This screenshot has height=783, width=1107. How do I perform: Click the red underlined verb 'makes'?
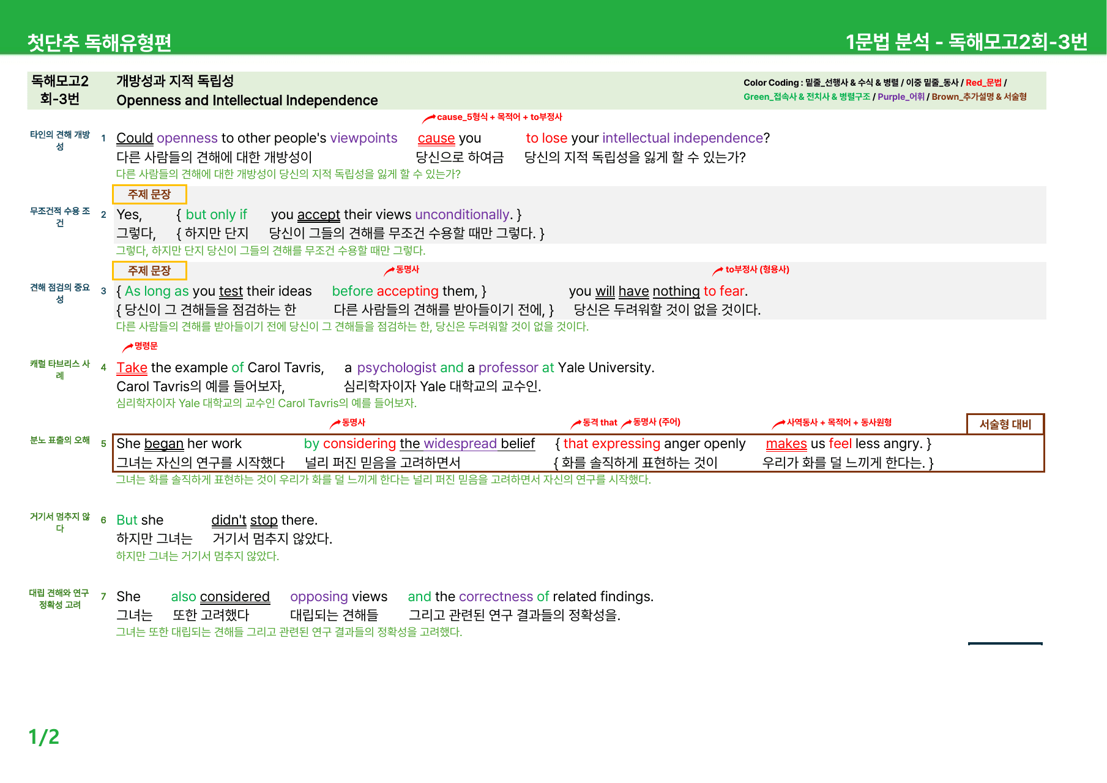click(786, 444)
